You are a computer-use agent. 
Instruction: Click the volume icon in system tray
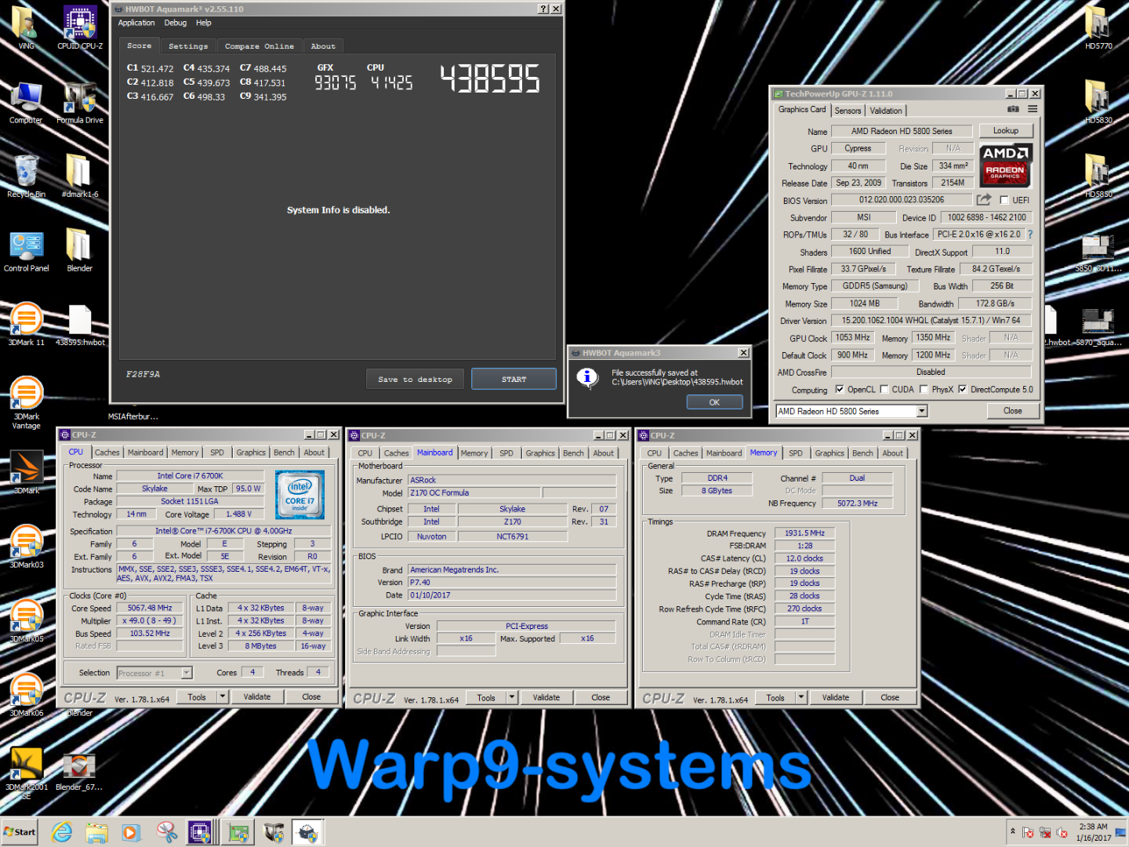pyautogui.click(x=1062, y=832)
